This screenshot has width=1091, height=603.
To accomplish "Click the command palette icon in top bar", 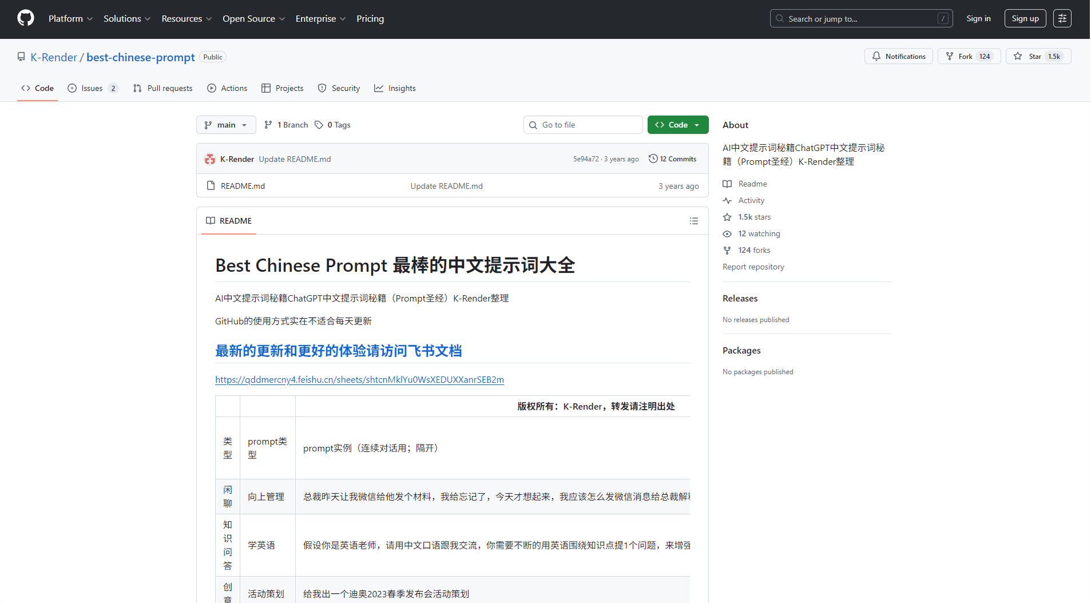I will pyautogui.click(x=1062, y=18).
